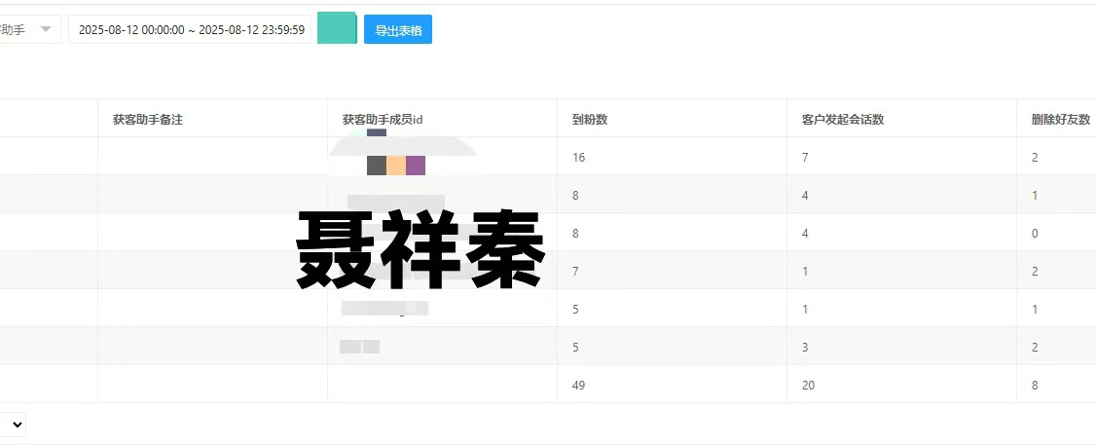Viewport: 1096px width, 445px height.
Task: Click the total 删除好友数 cell showing 8
Action: tap(1057, 385)
